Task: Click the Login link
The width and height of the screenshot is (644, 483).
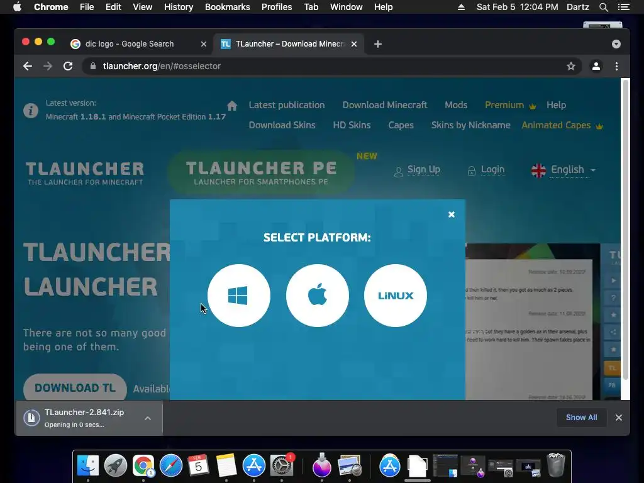Action: click(492, 170)
